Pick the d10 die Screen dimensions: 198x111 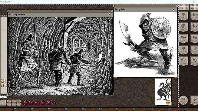click(37, 103)
